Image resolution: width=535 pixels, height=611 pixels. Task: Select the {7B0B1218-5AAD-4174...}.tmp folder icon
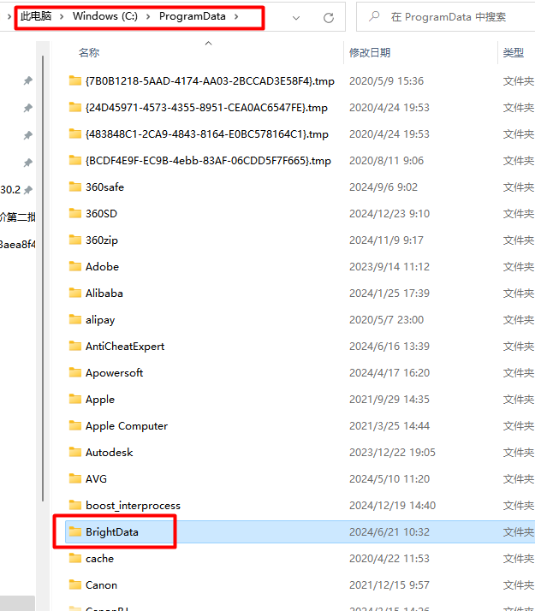pos(75,80)
